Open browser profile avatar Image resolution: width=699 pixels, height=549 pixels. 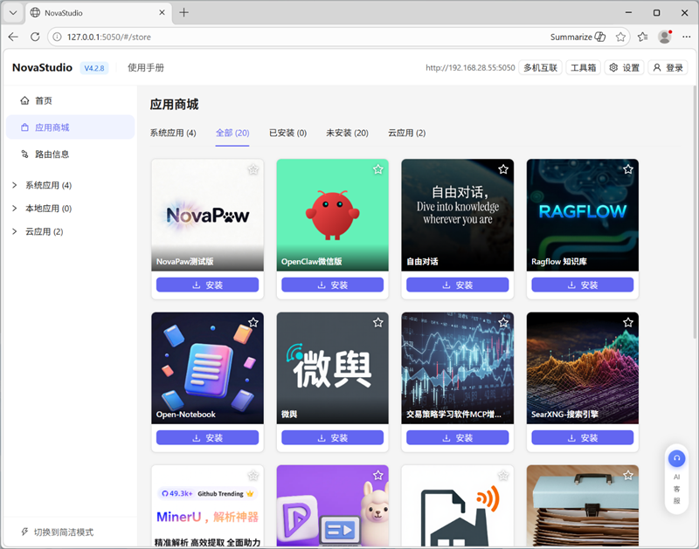tap(665, 37)
